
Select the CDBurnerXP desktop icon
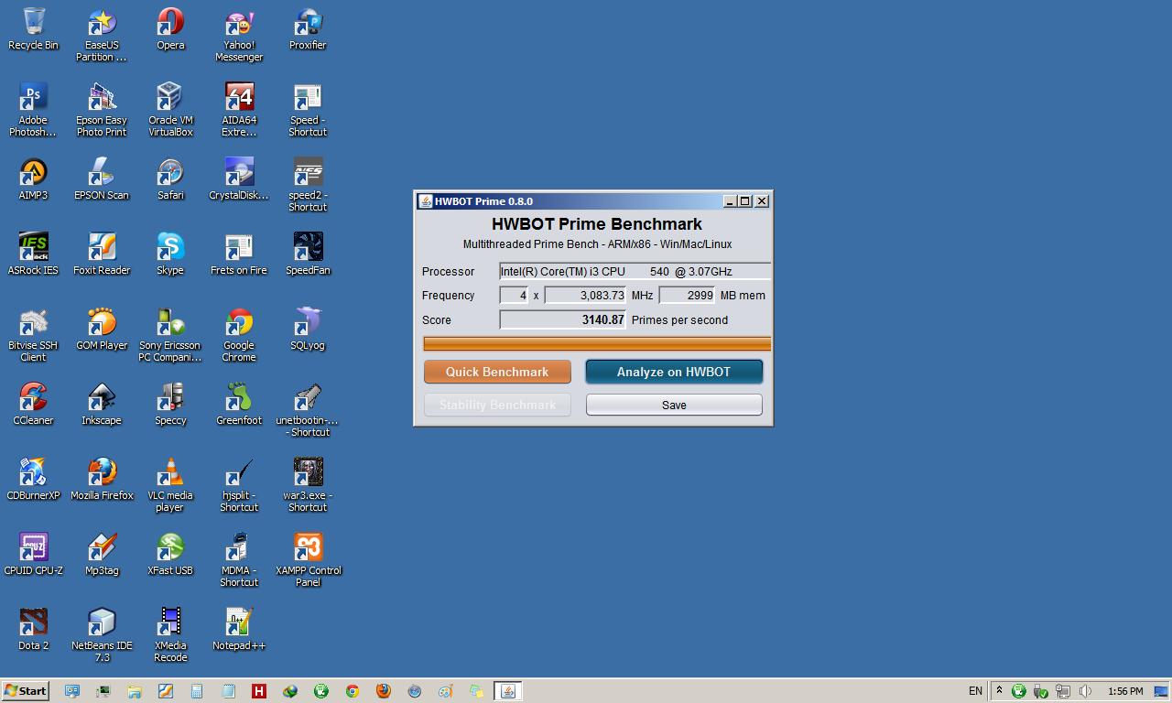[33, 479]
